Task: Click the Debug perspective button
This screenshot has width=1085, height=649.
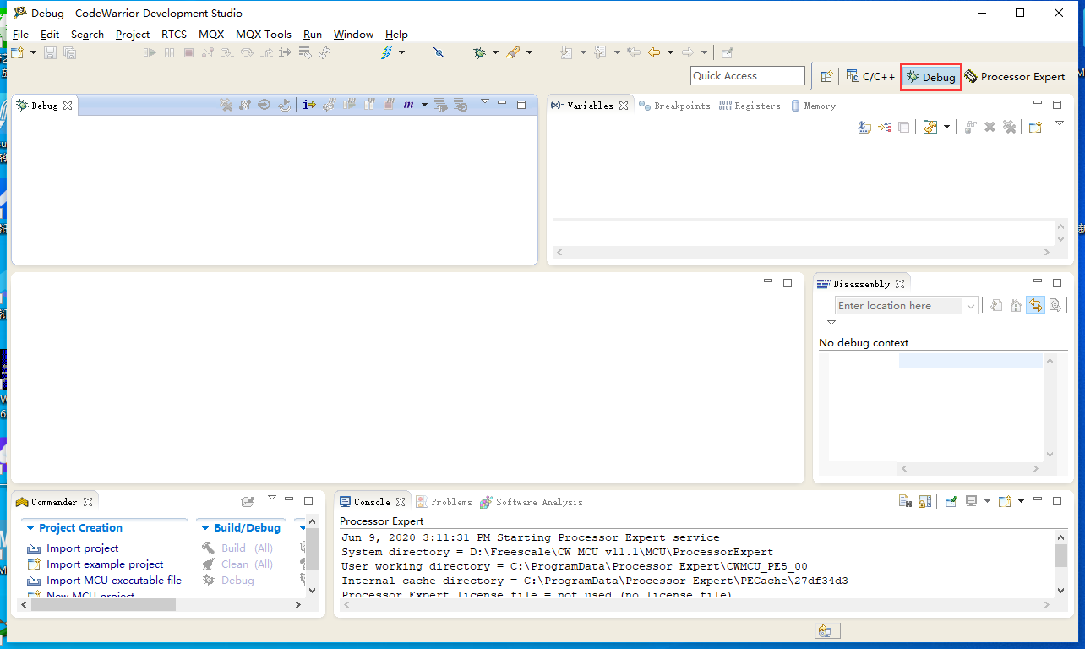Action: pyautogui.click(x=930, y=77)
